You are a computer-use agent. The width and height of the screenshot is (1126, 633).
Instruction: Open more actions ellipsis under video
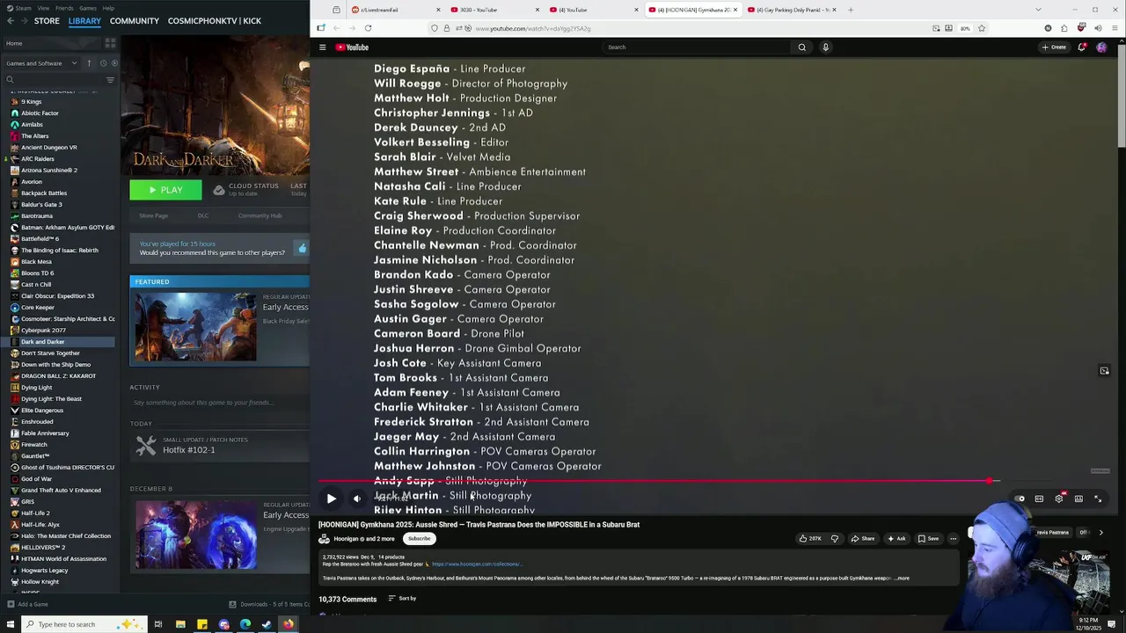pos(953,539)
